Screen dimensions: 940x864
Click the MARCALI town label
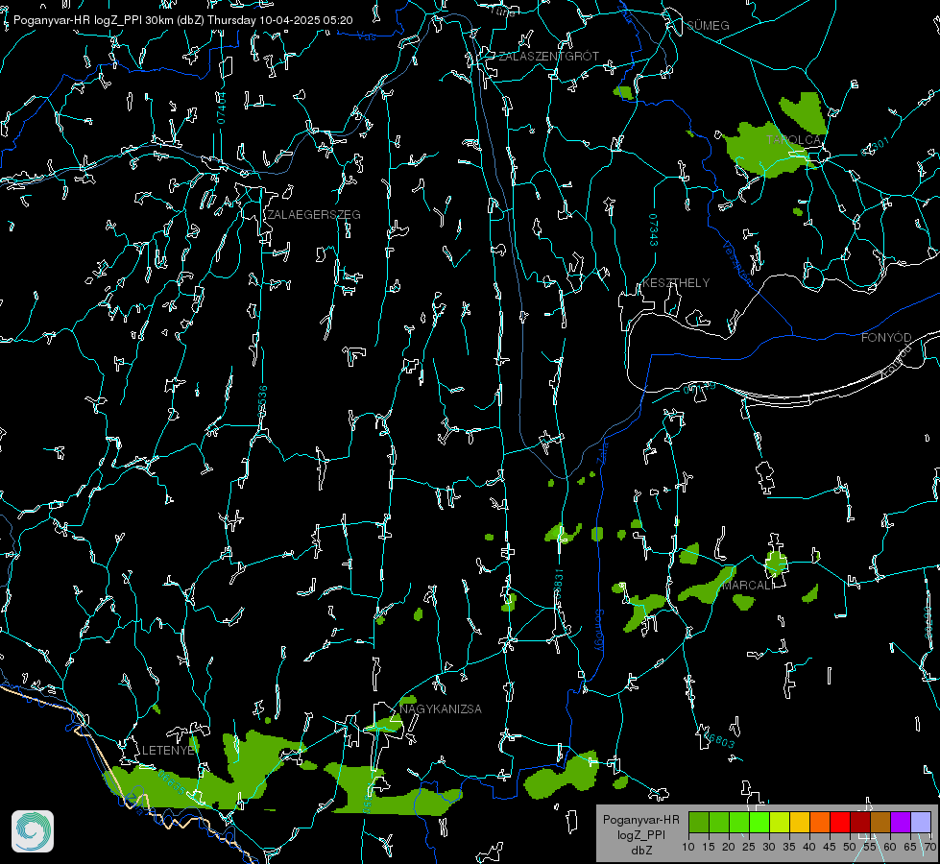[x=748, y=586]
